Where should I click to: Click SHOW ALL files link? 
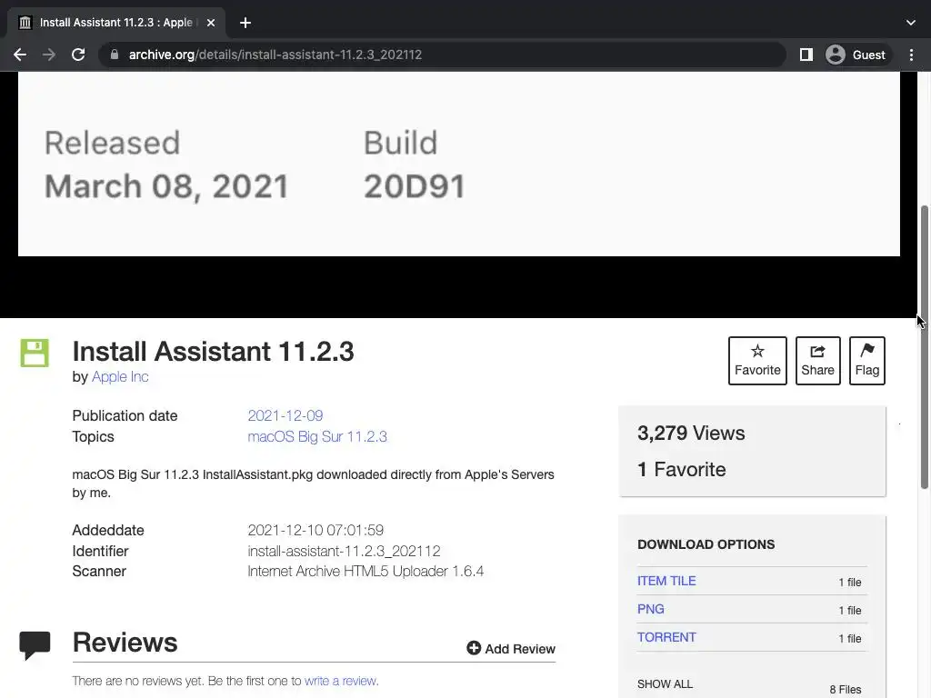665,684
